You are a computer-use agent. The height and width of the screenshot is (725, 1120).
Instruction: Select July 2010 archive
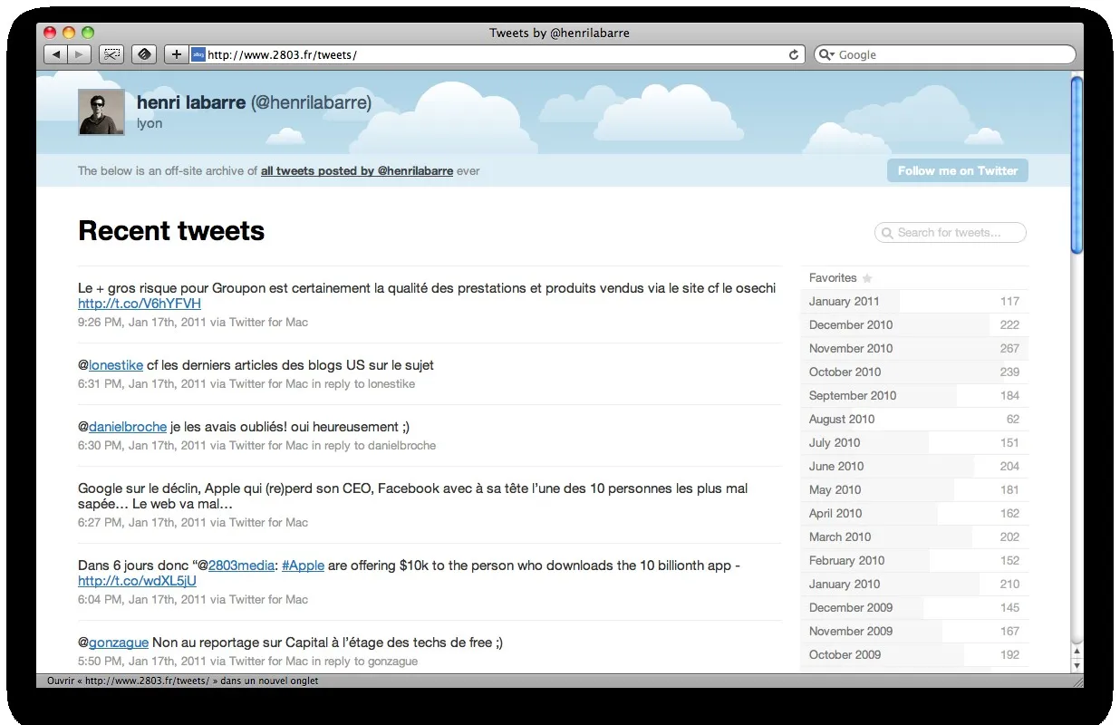(x=914, y=443)
